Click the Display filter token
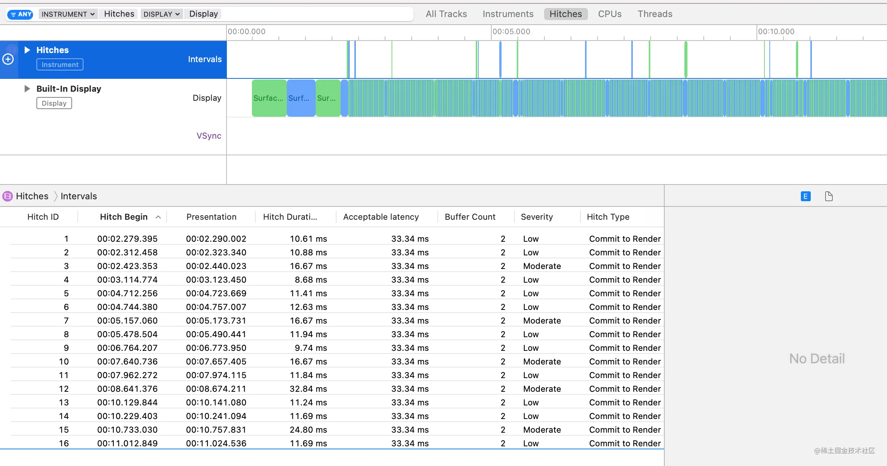The width and height of the screenshot is (887, 466). [203, 14]
